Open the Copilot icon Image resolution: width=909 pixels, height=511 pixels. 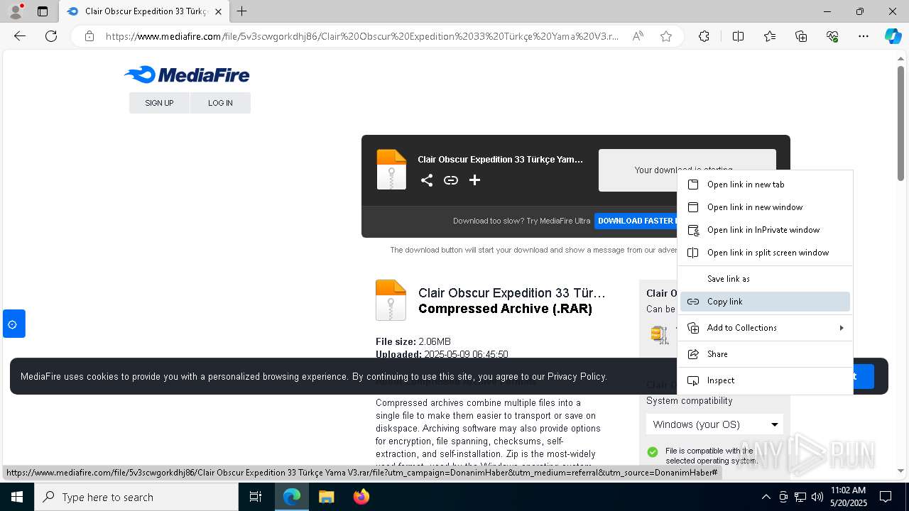click(x=893, y=36)
